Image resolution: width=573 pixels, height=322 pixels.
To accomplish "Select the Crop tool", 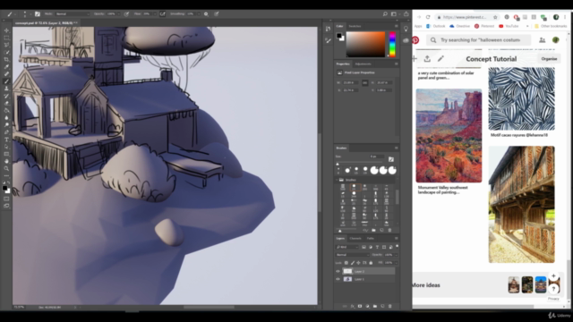I will (x=6, y=60).
